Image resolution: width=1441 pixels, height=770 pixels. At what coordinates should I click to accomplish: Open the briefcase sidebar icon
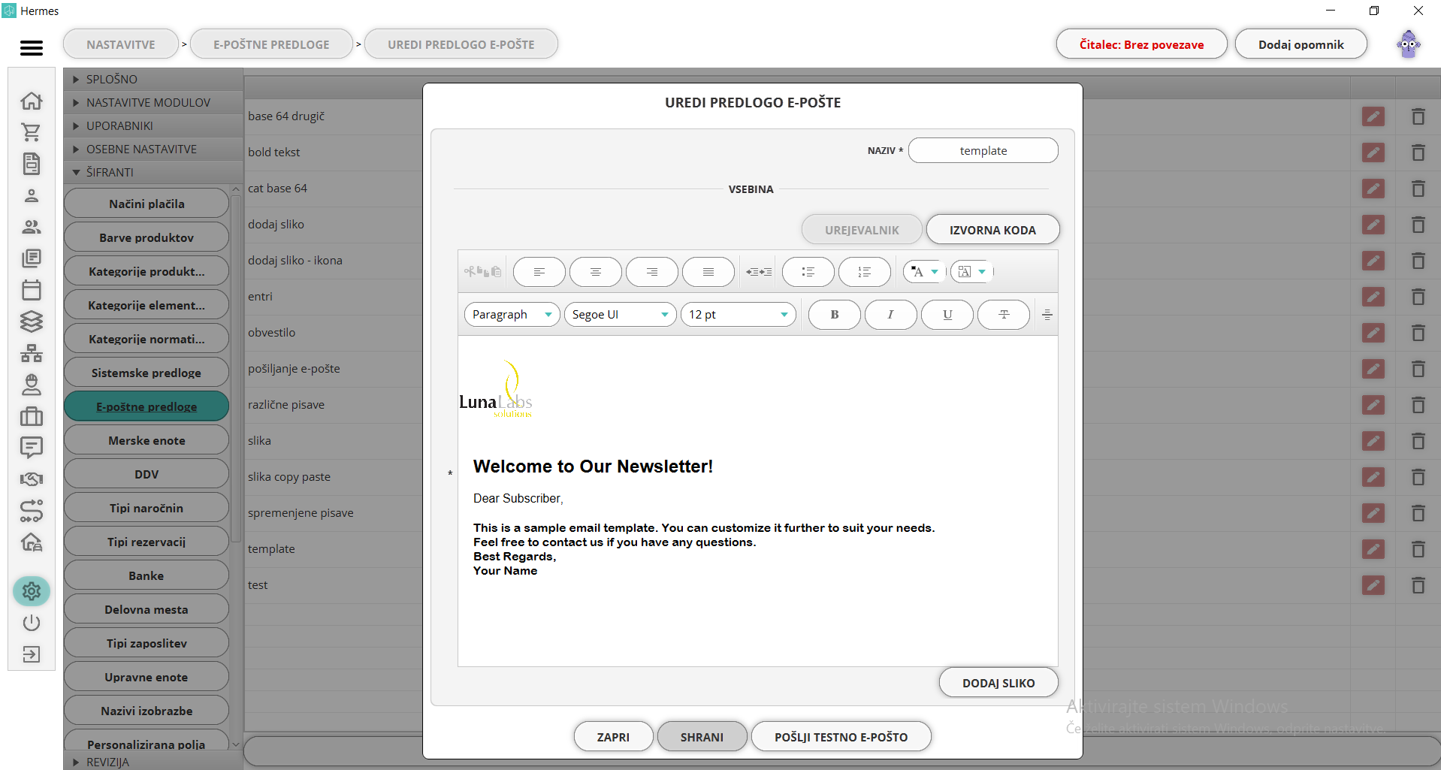32,416
